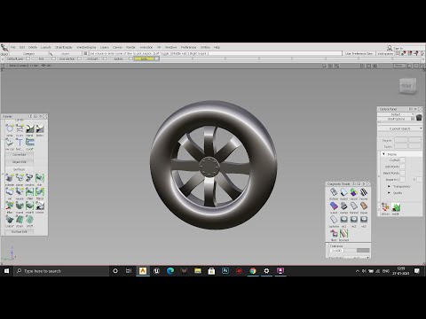Select the round surface tool
Screen dimensions: 426x319
[x=20, y=206]
